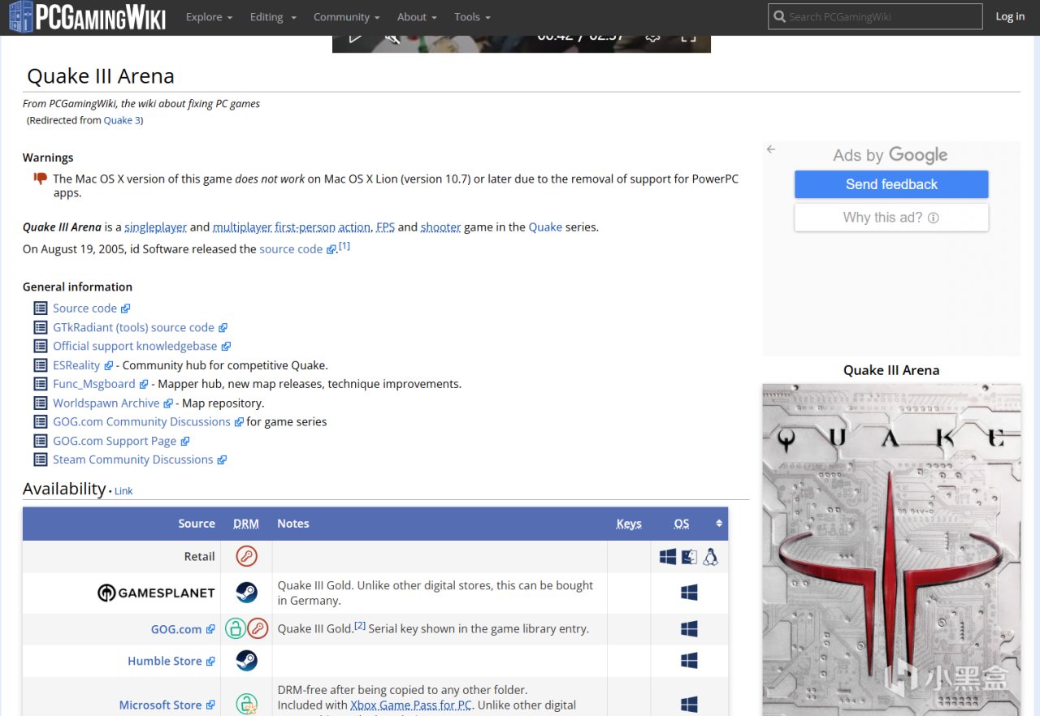Click the Why this ad? button
This screenshot has height=716, width=1040.
tap(891, 218)
